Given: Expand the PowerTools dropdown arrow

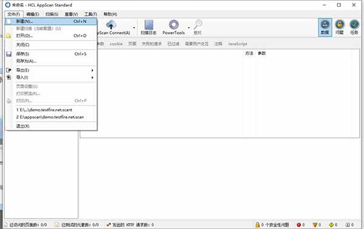Looking at the screenshot, I should [189, 28].
